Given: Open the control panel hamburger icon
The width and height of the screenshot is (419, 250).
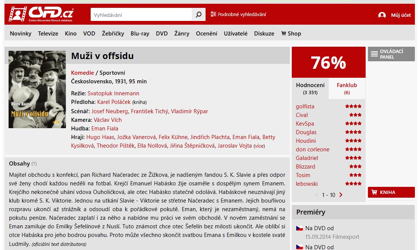Looking at the screenshot, I should pyautogui.click(x=374, y=54).
